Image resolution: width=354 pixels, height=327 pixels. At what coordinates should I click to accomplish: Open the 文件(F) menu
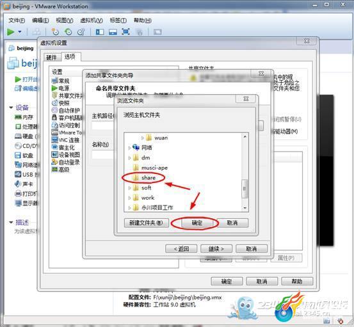pyautogui.click(x=17, y=20)
